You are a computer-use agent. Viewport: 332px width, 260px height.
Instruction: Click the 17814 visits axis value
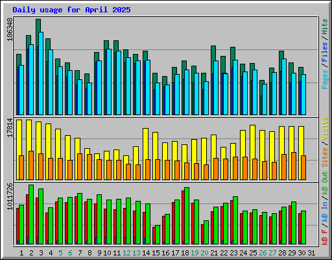10,128
